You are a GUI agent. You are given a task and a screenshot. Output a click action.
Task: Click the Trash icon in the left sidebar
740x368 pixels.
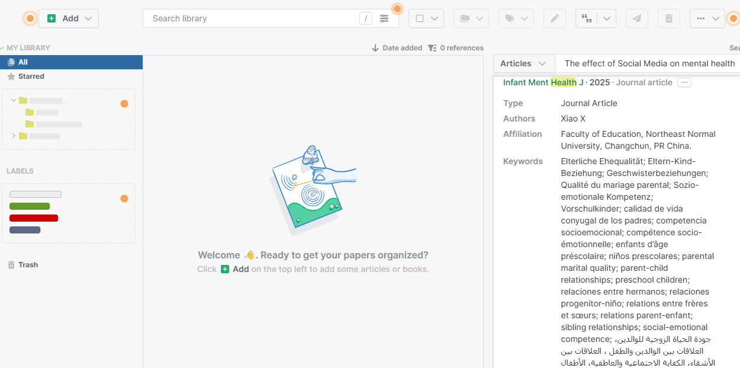pos(27,264)
